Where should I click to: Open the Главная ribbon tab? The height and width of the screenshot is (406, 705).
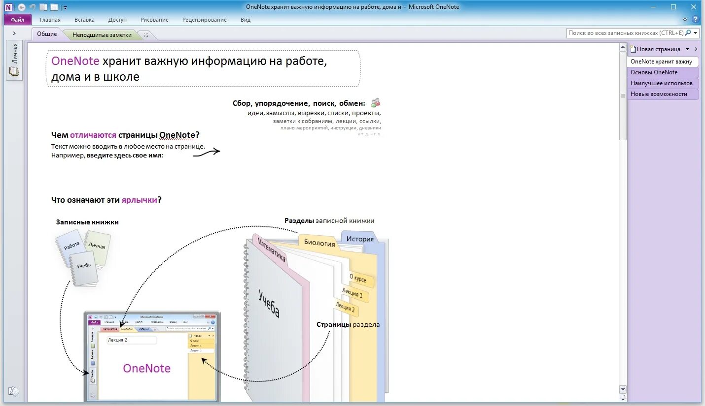(x=50, y=20)
